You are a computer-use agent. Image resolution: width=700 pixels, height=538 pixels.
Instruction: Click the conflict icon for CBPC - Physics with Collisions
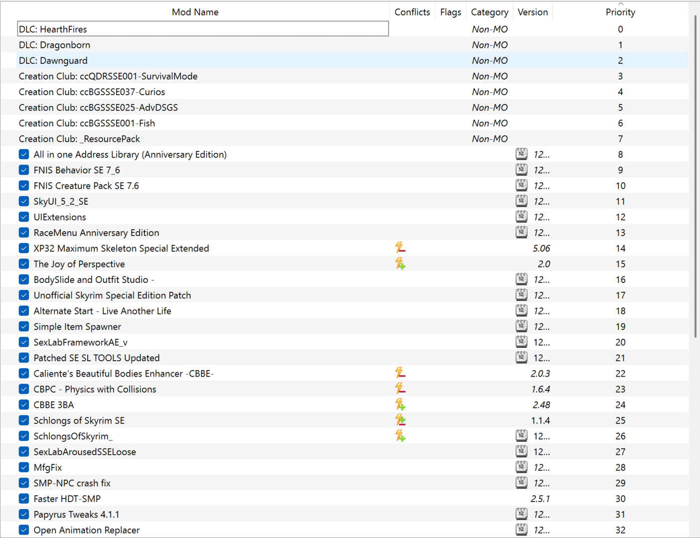point(400,389)
